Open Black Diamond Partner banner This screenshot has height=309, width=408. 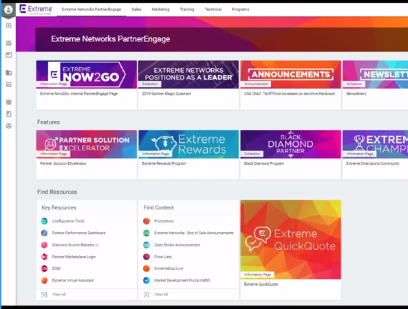click(x=290, y=144)
